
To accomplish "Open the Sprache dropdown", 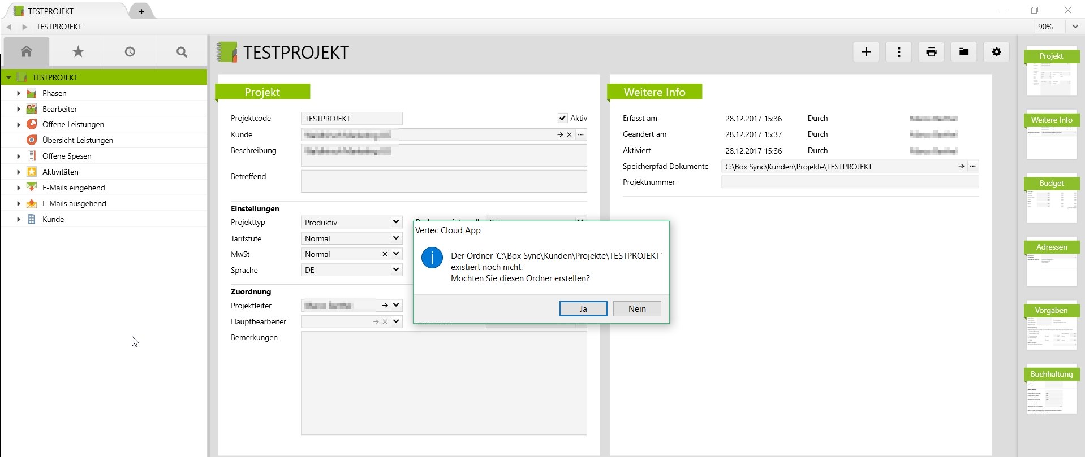I will click(396, 270).
